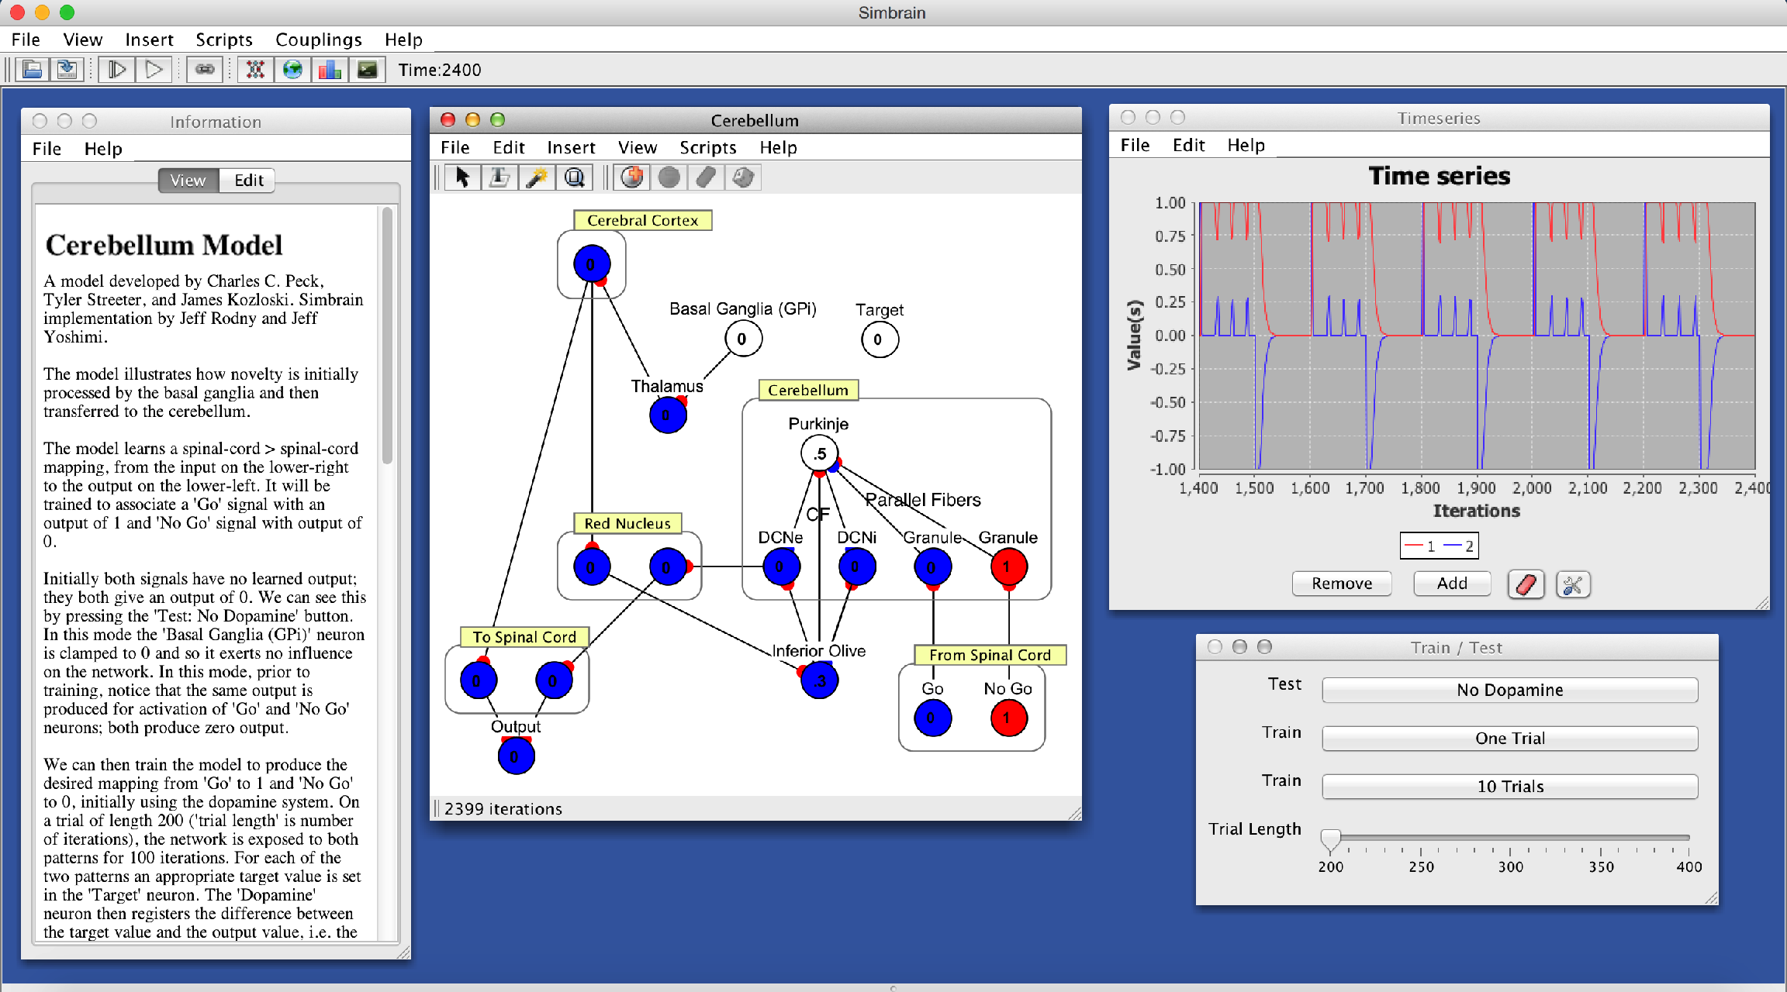Click the save workspace icon

(x=67, y=70)
